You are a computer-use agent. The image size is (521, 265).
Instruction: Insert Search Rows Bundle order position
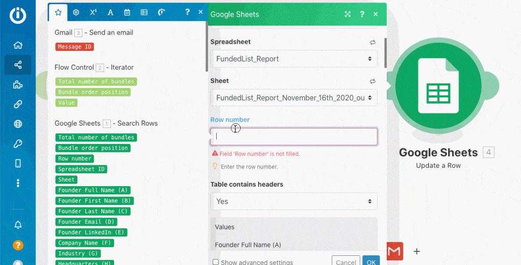(x=93, y=148)
